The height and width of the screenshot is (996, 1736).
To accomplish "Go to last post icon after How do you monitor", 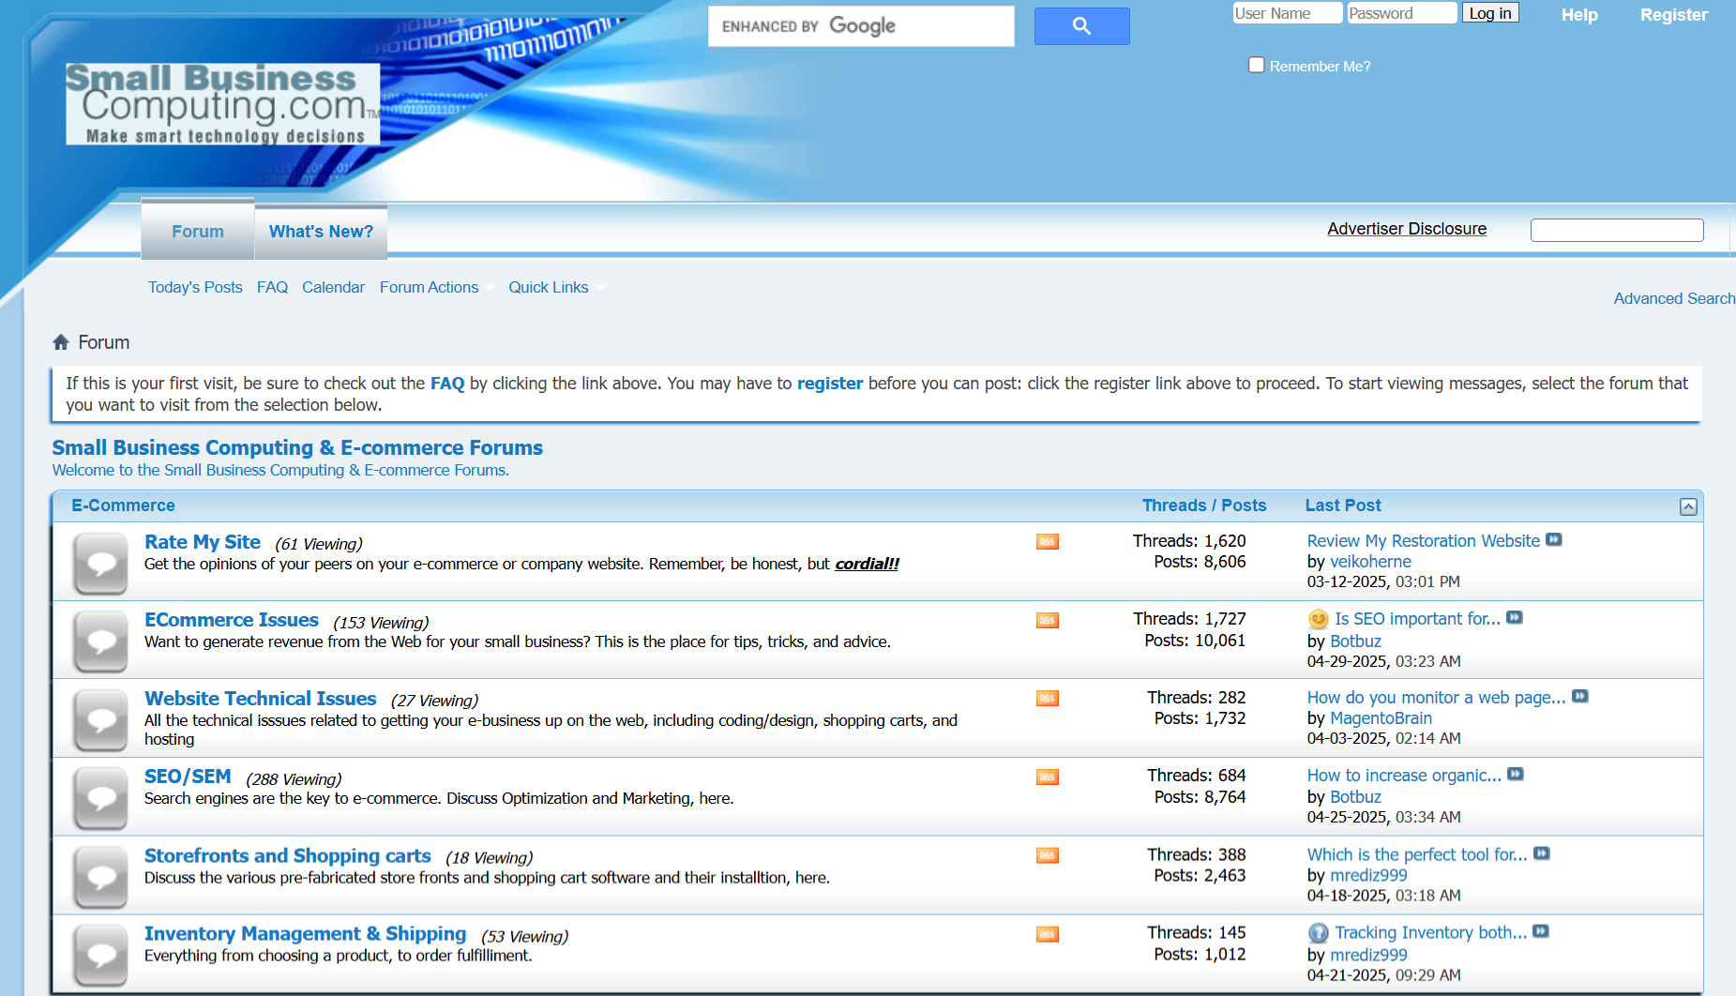I will tap(1580, 696).
